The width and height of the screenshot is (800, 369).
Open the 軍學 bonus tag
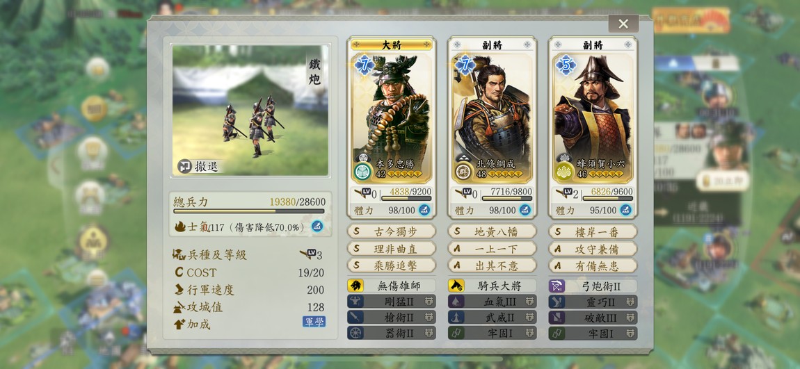pyautogui.click(x=314, y=322)
